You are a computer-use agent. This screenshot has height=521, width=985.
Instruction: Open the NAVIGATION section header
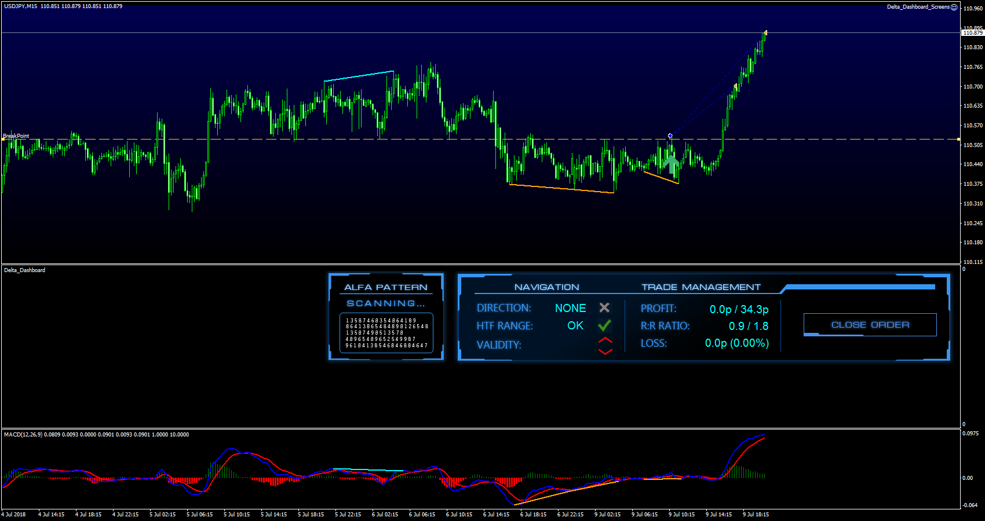point(546,287)
